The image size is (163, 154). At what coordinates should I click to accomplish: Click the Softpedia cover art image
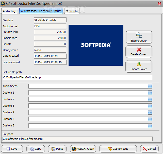[96, 45]
